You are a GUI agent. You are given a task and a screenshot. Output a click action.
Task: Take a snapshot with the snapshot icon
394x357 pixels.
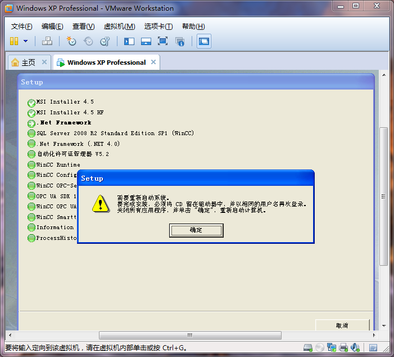click(x=71, y=41)
